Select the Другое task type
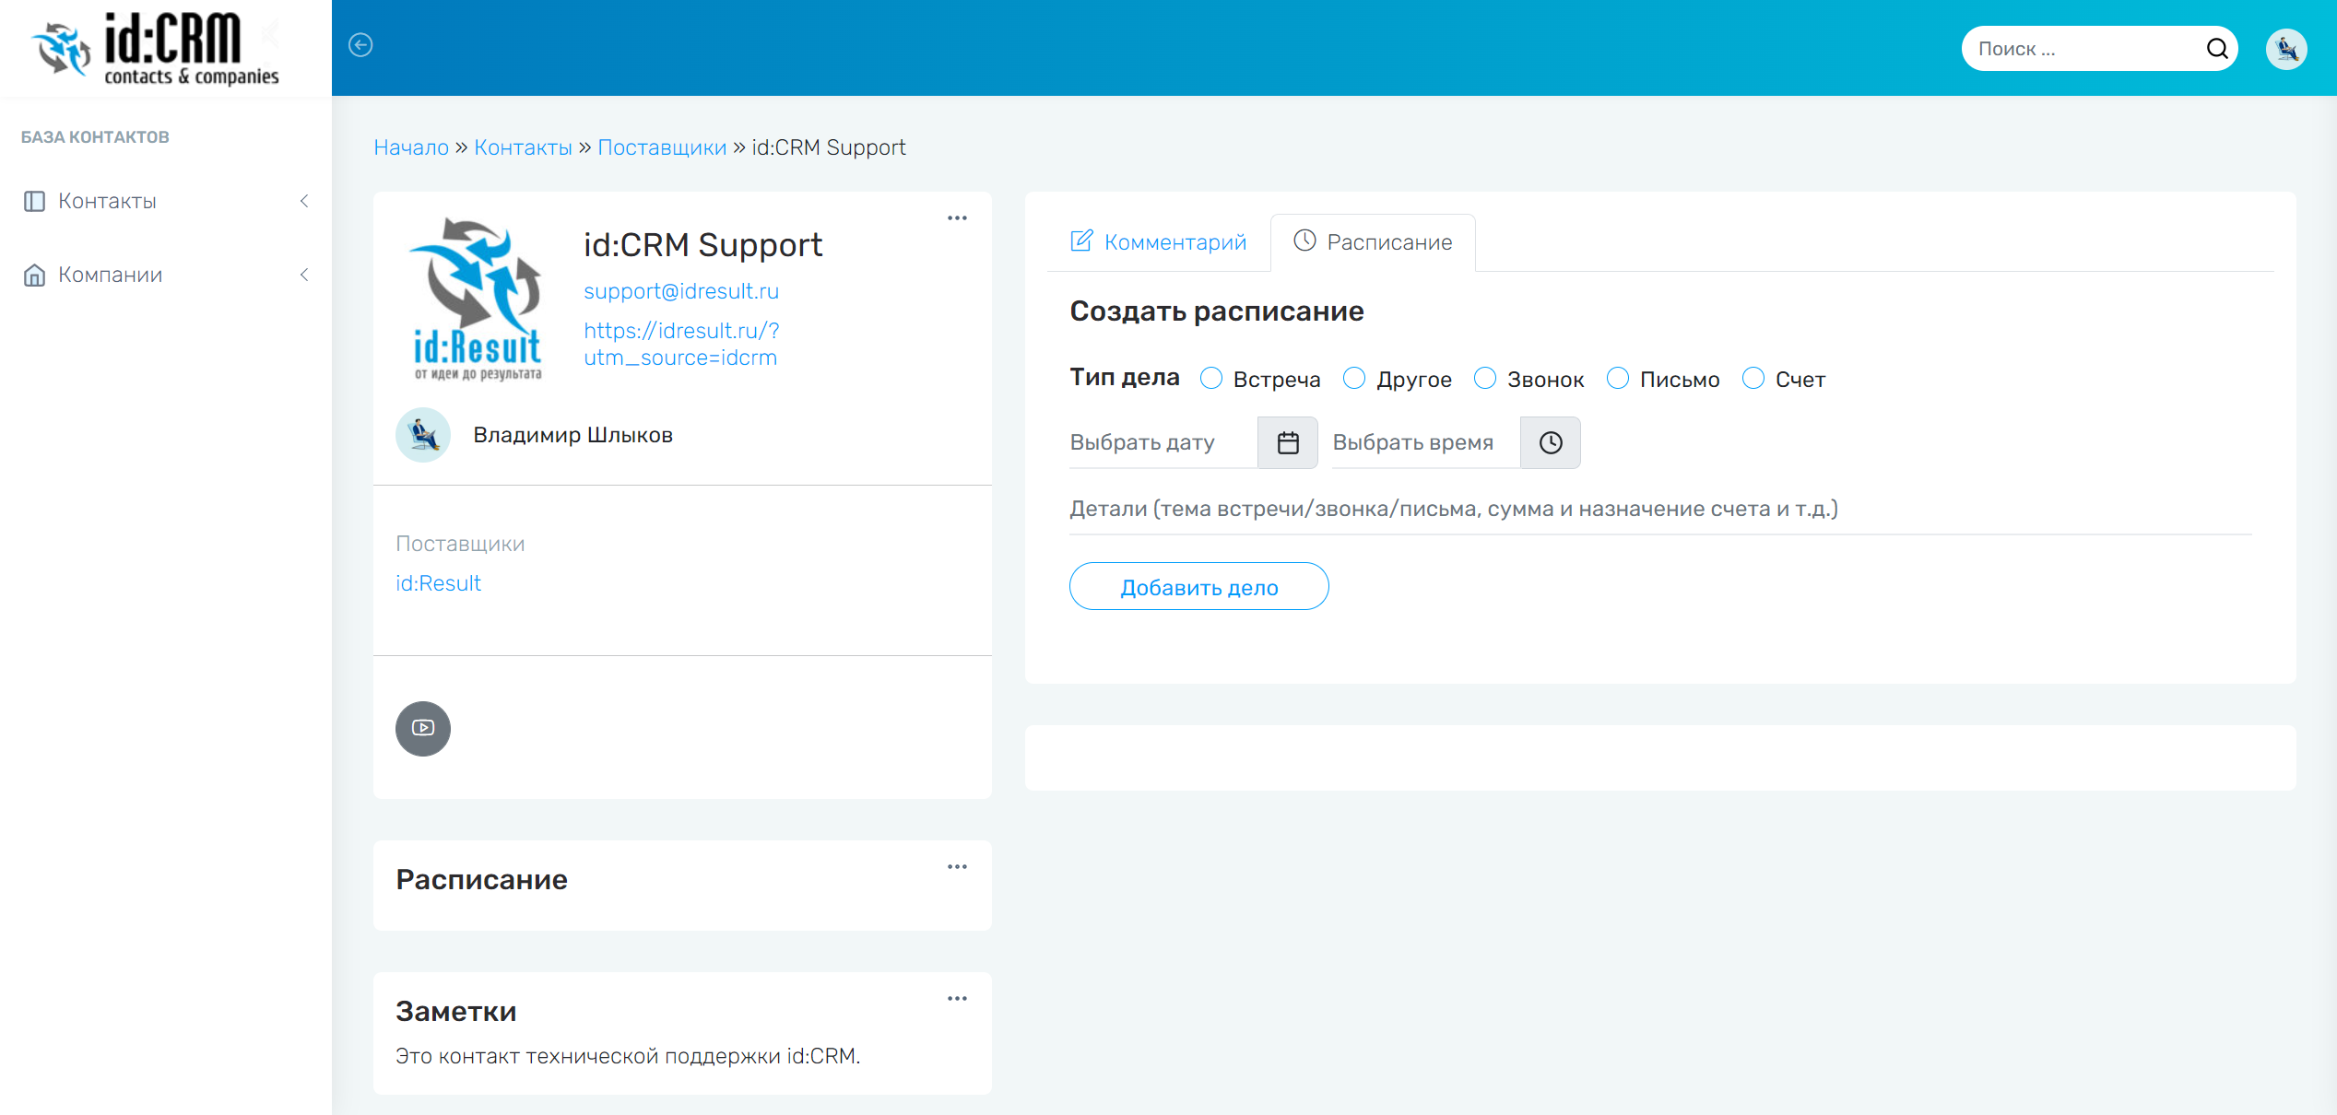The image size is (2337, 1115). coord(1354,379)
